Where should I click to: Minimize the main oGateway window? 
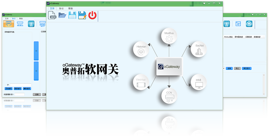(209, 3)
